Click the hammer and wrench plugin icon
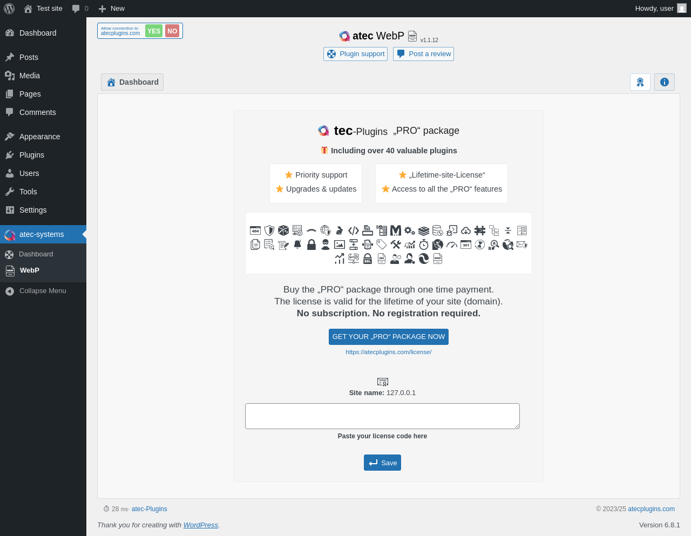Viewport: 691px width, 536px height. point(396,245)
